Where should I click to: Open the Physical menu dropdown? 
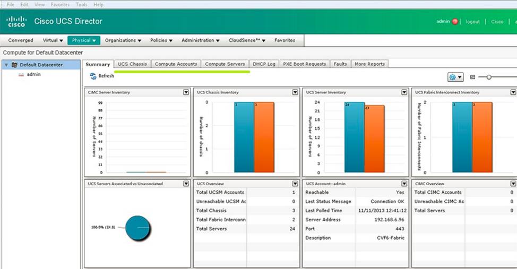point(84,40)
